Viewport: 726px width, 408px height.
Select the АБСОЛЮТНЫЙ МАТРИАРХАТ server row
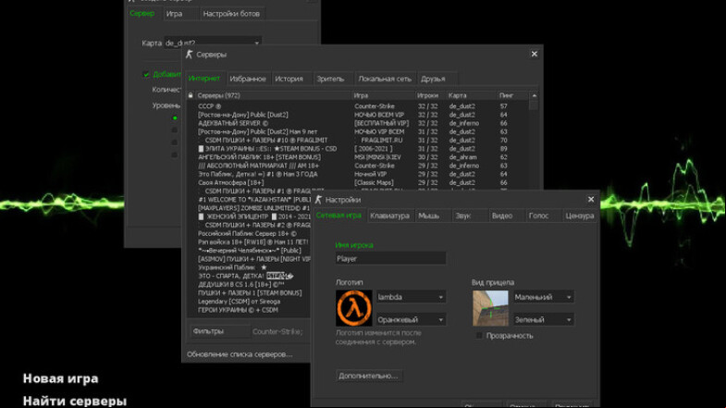(358, 166)
